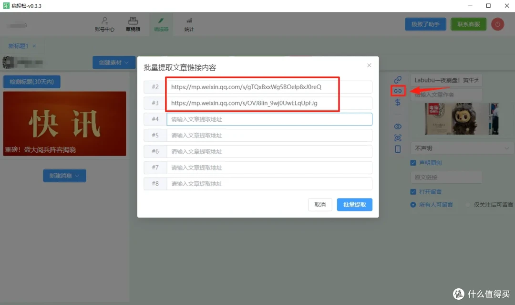This screenshot has width=515, height=305.
Task: Focus the #6 article URL field
Action: (x=269, y=151)
